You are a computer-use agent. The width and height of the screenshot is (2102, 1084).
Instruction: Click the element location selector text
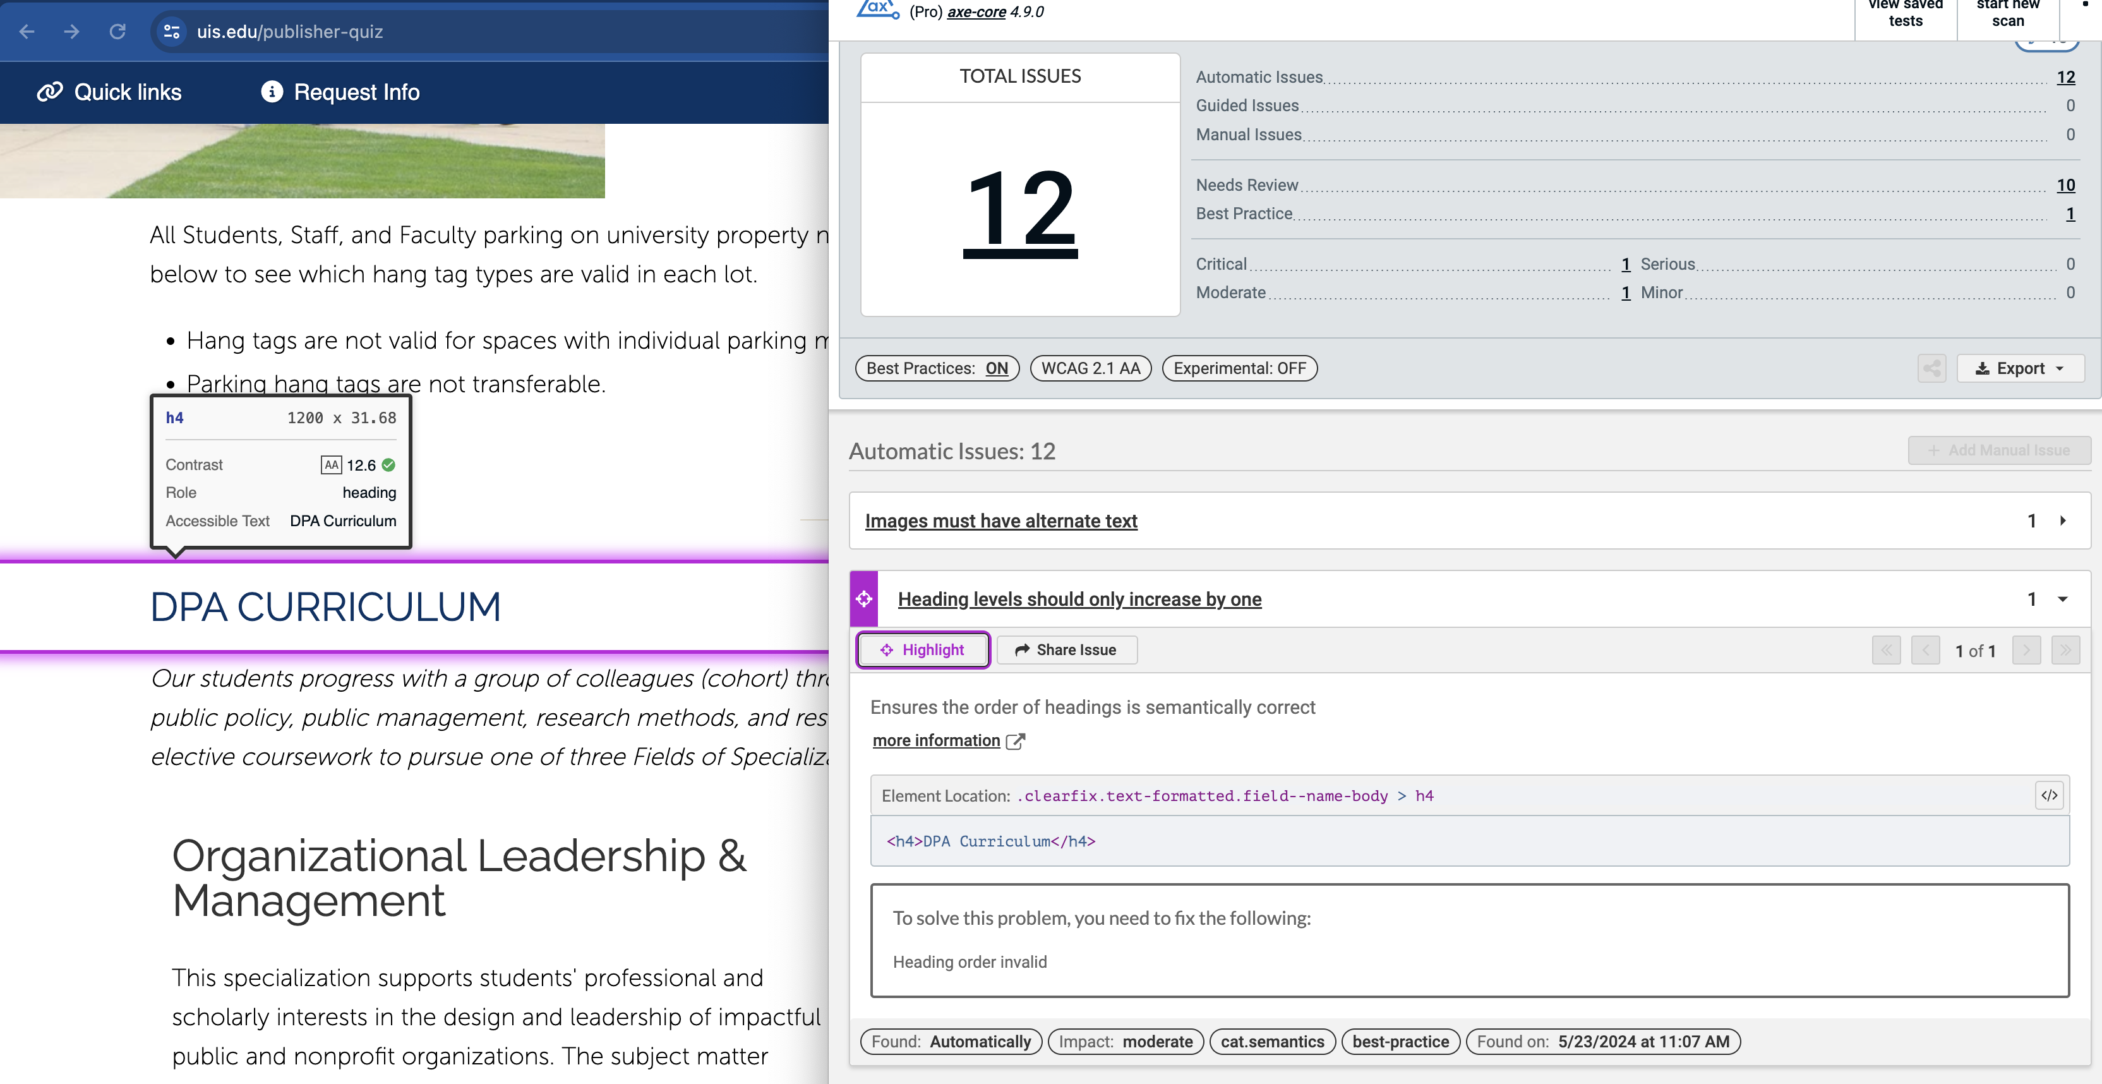point(1224,796)
